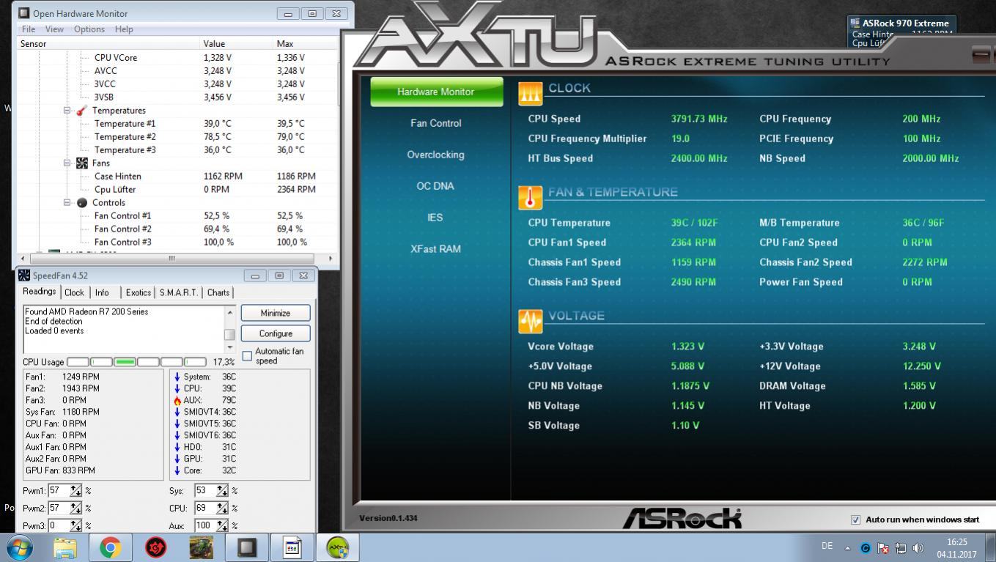Click the VOLTAGE waveform icon in AXTU

(531, 322)
